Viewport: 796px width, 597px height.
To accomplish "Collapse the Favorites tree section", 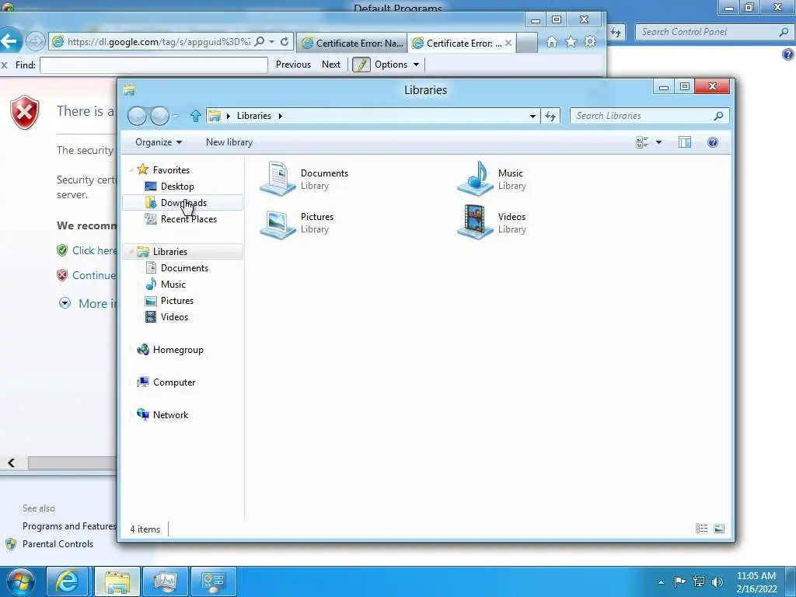I will (x=131, y=170).
